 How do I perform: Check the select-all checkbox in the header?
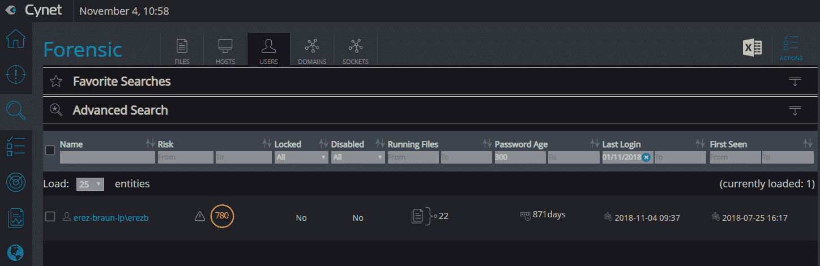(x=50, y=150)
